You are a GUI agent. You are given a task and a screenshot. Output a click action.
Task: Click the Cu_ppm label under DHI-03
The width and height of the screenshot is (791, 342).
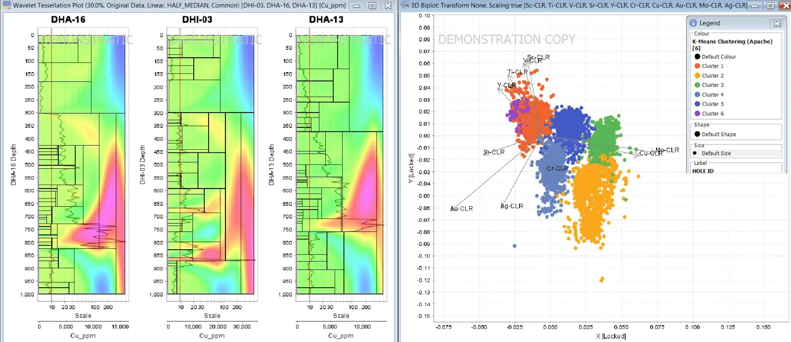coord(212,336)
